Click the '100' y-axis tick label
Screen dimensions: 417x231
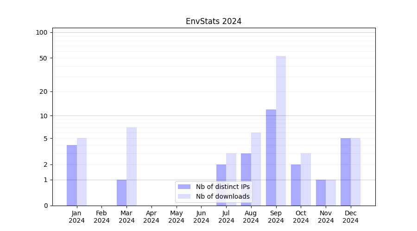click(x=42, y=32)
